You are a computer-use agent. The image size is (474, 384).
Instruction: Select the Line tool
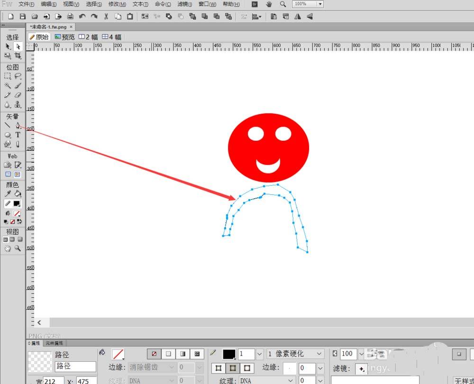point(8,126)
